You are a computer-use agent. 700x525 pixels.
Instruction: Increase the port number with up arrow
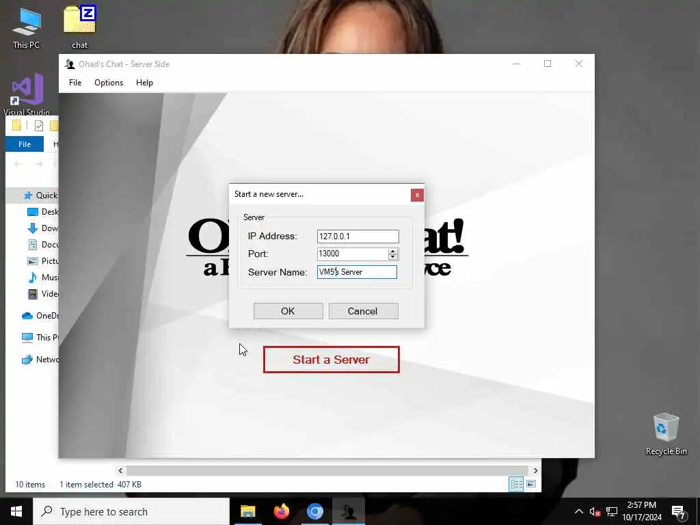[x=393, y=252]
